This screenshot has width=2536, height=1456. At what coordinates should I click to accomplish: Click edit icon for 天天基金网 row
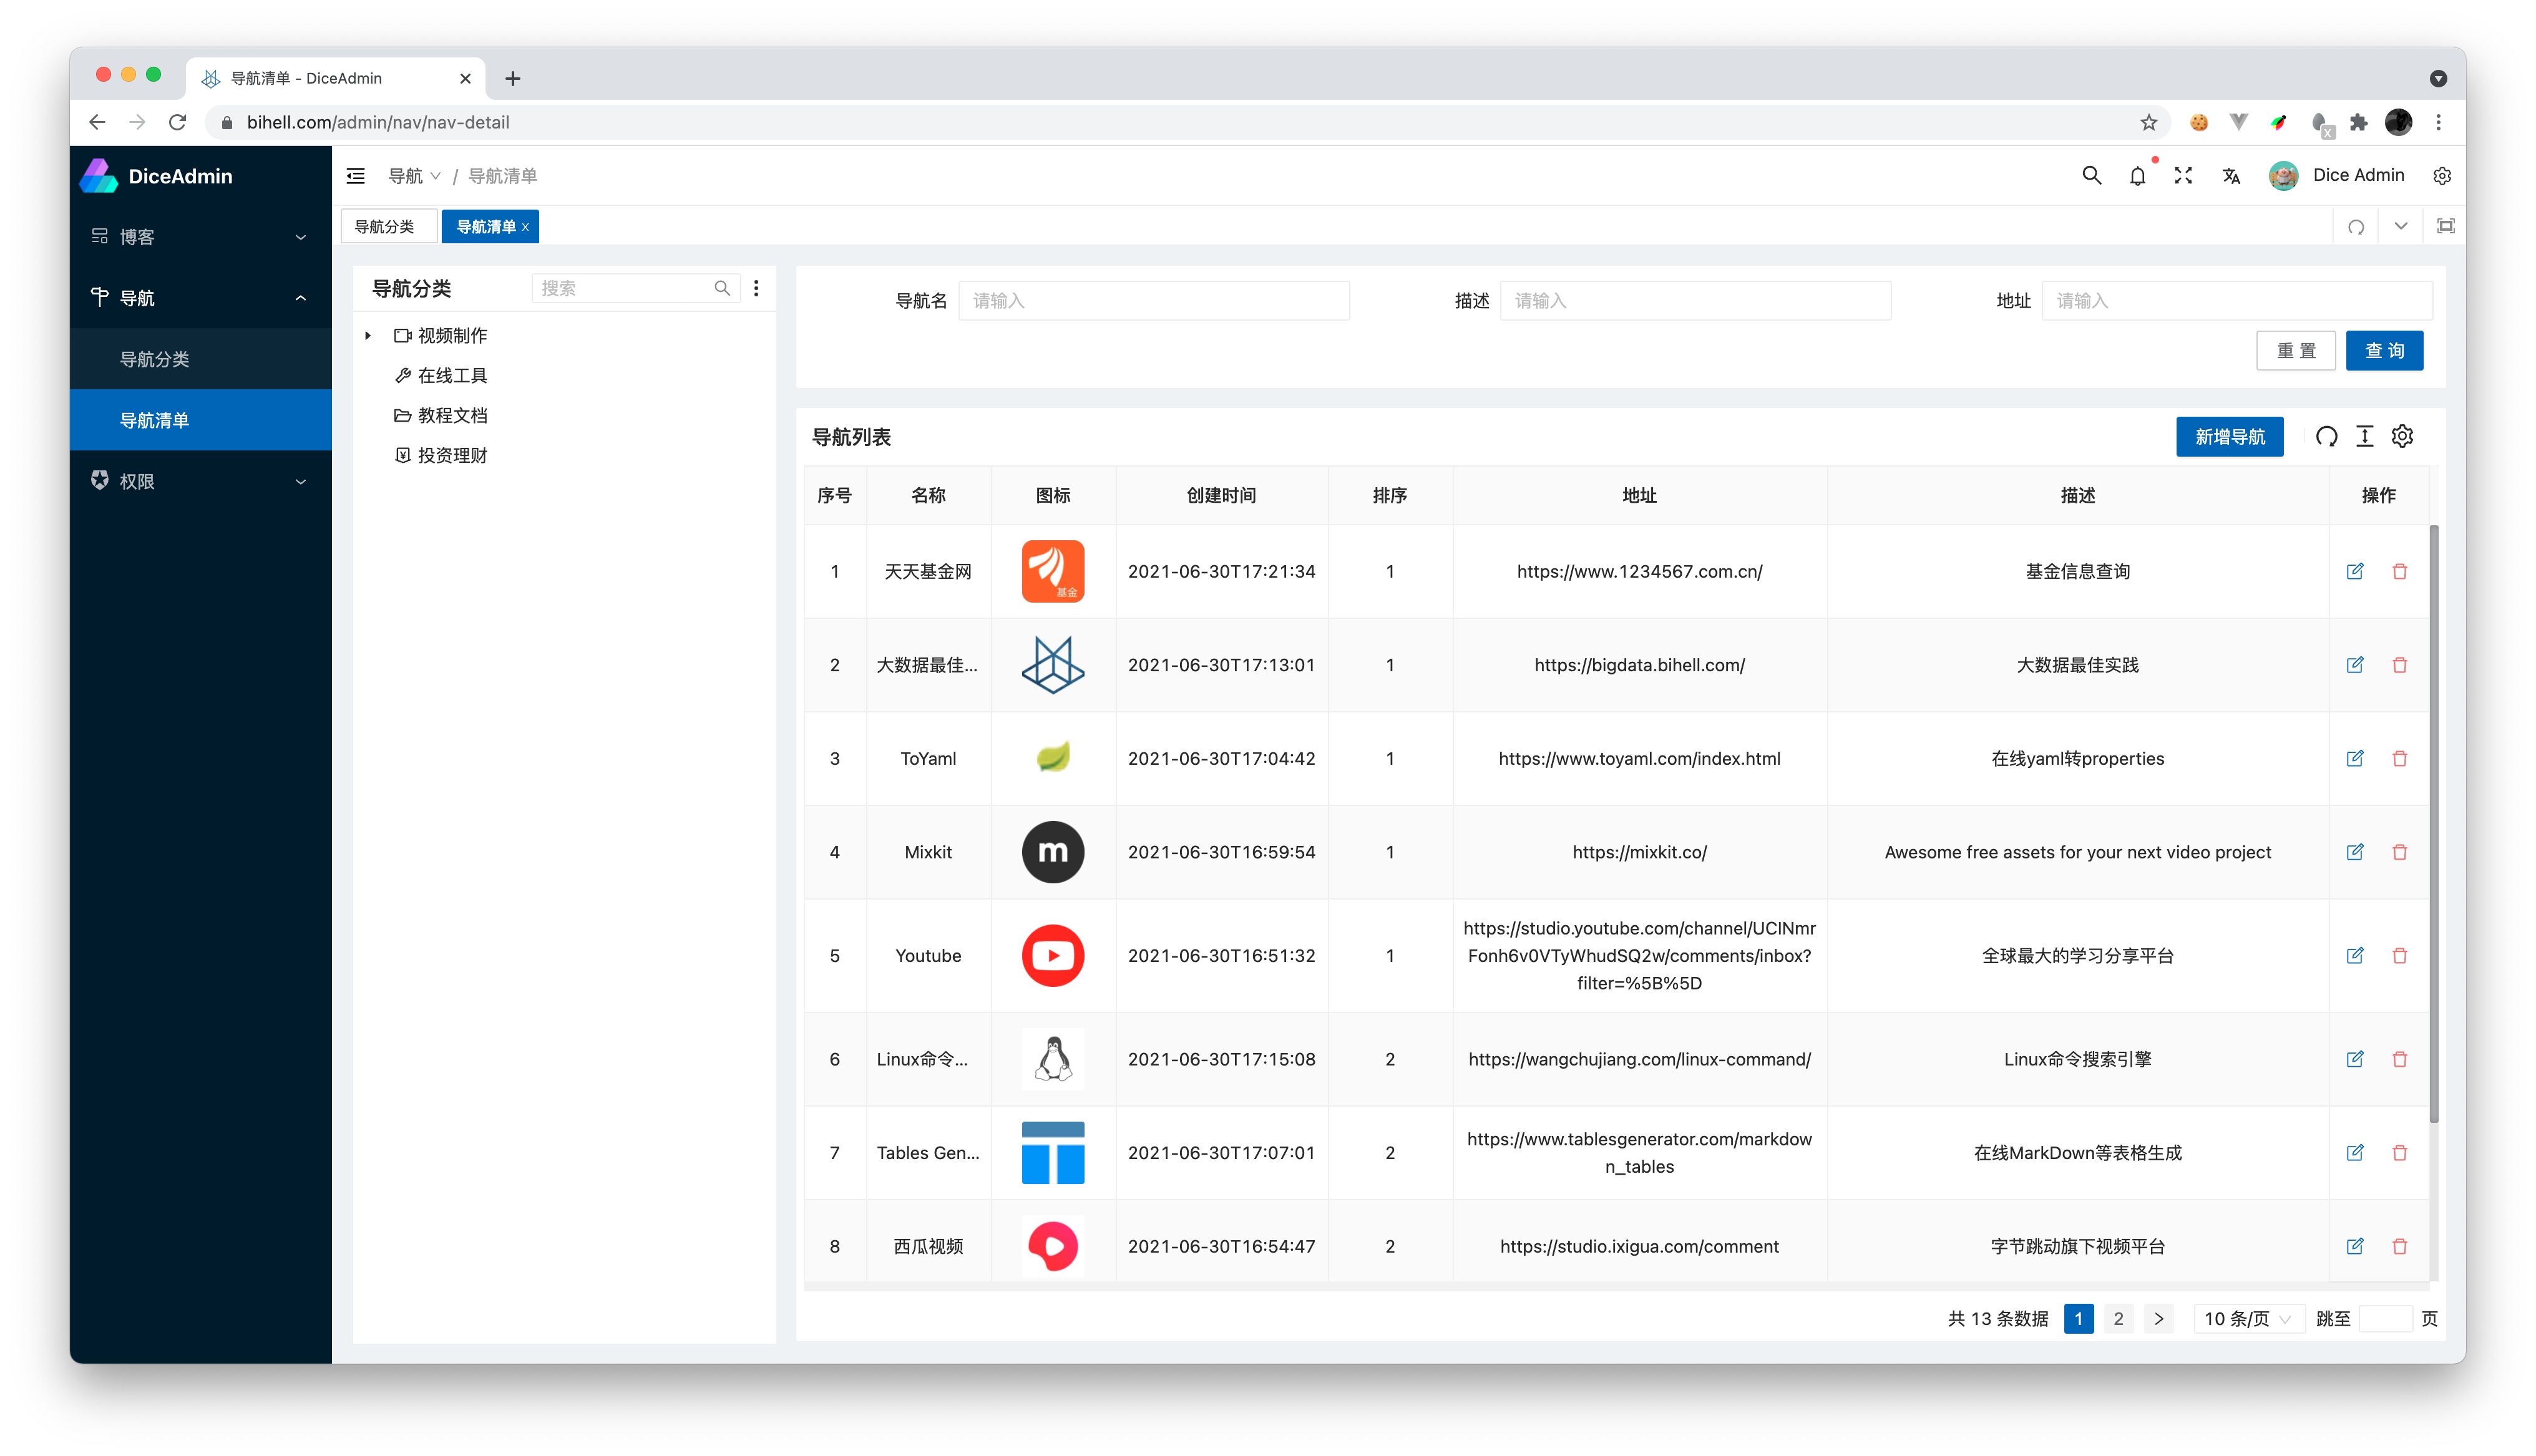[x=2355, y=571]
